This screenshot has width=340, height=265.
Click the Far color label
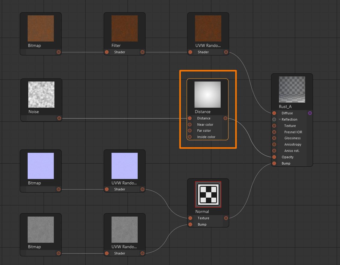(204, 131)
